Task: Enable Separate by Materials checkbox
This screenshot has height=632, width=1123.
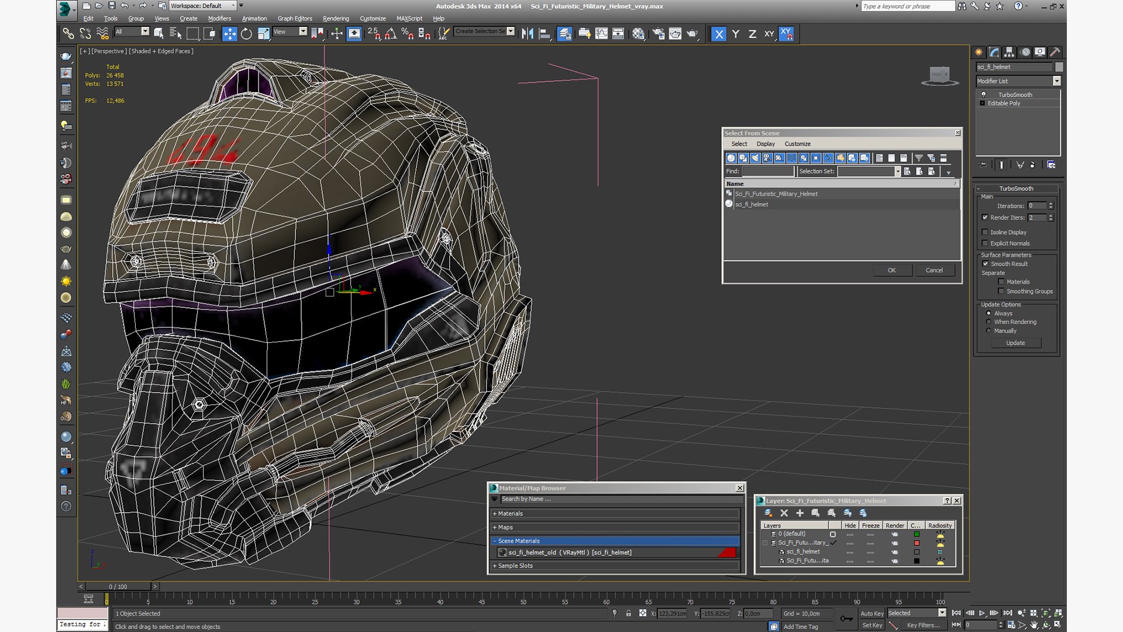Action: [1001, 281]
